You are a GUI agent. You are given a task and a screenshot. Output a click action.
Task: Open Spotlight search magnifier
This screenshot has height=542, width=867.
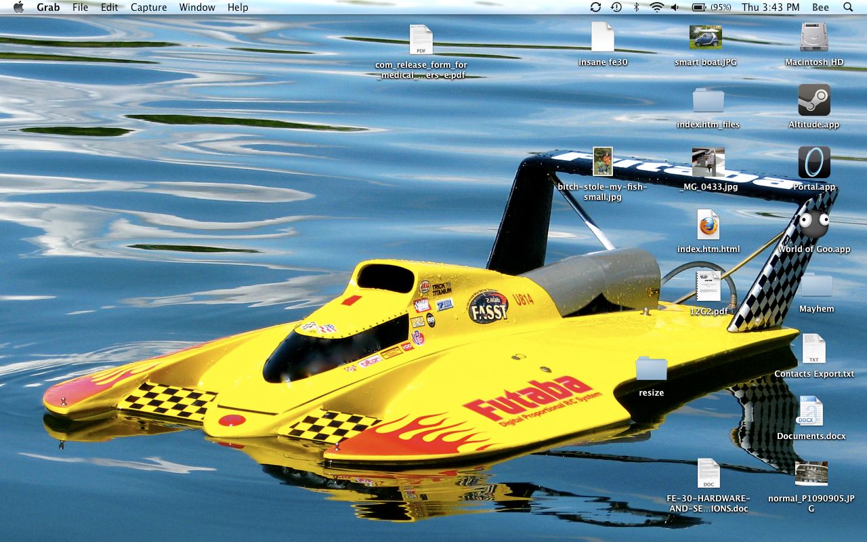(848, 7)
